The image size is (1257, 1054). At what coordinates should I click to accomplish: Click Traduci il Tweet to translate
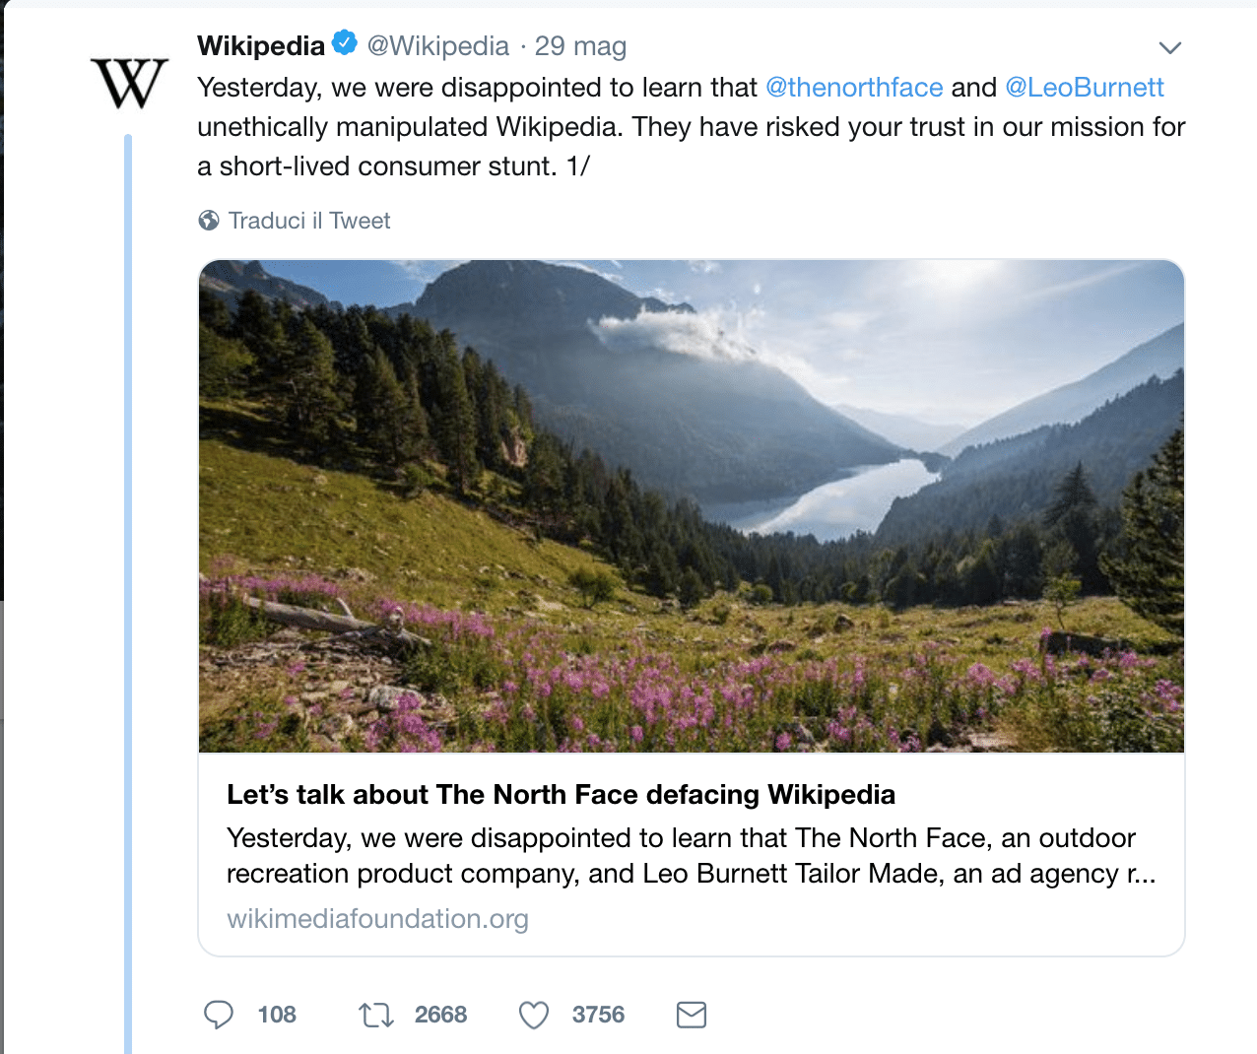(309, 221)
